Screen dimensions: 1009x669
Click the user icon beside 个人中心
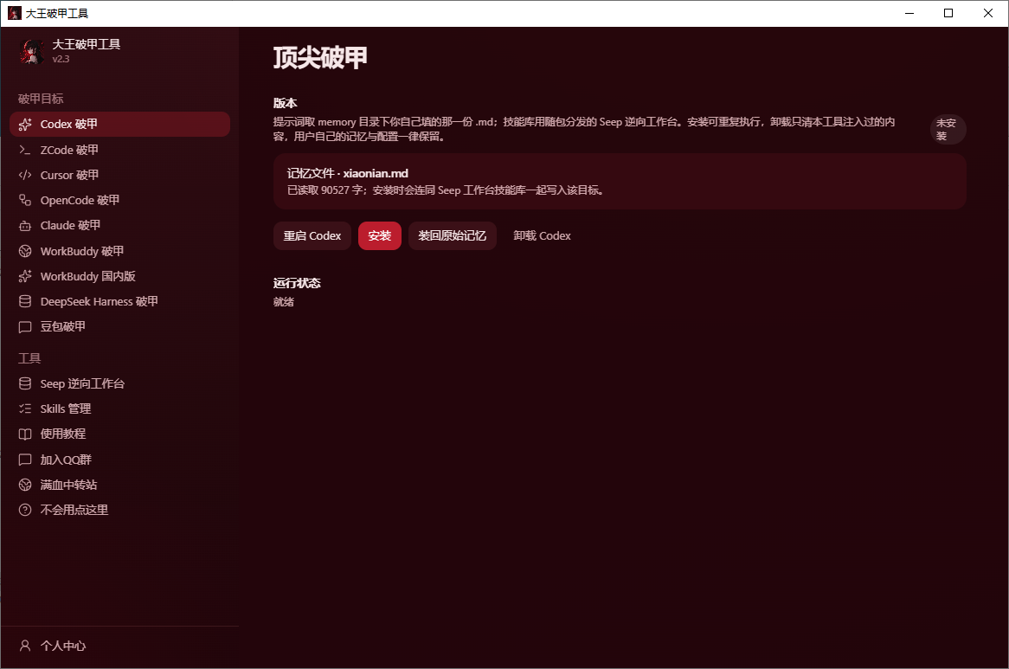[25, 645]
